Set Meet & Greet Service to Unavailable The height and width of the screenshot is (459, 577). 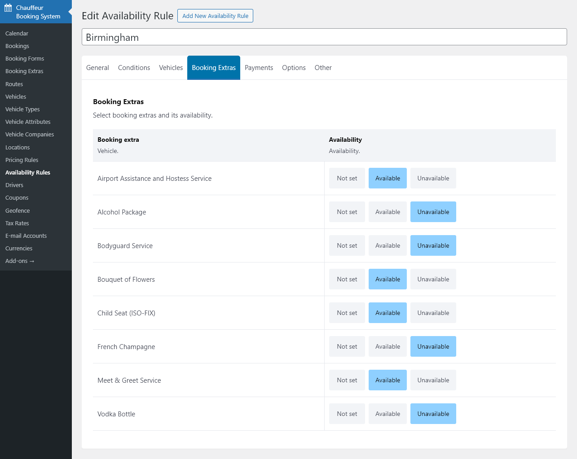click(x=433, y=380)
